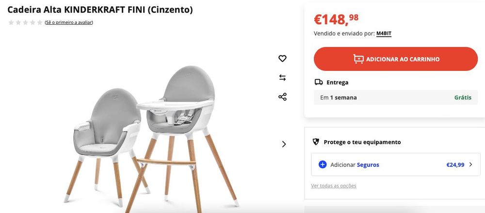The width and height of the screenshot is (485, 213).
Task: Click the cart icon in Adicionar button
Action: click(358, 59)
